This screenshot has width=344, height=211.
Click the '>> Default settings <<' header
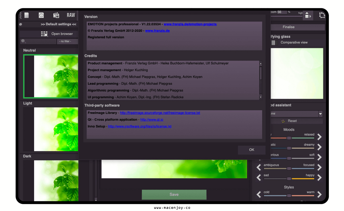click(58, 24)
